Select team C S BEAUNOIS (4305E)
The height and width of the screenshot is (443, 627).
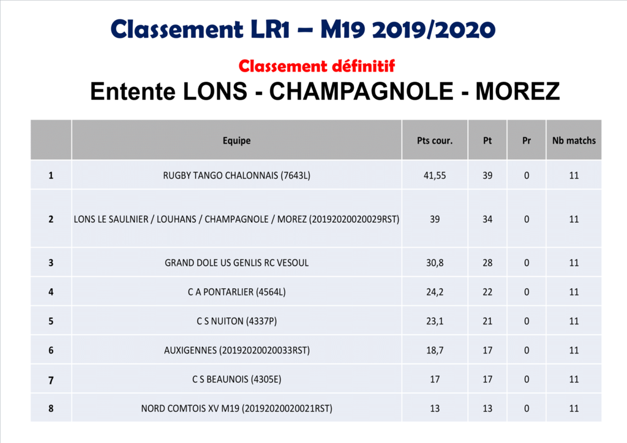click(x=236, y=379)
